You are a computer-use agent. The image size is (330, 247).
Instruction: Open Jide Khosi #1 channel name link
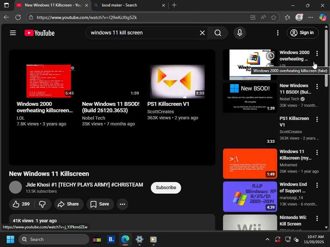(x=84, y=185)
